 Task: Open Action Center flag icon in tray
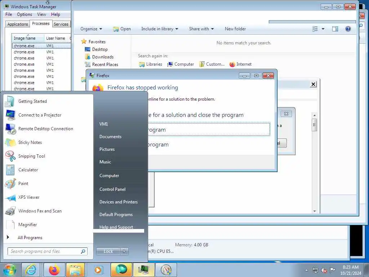(332, 270)
